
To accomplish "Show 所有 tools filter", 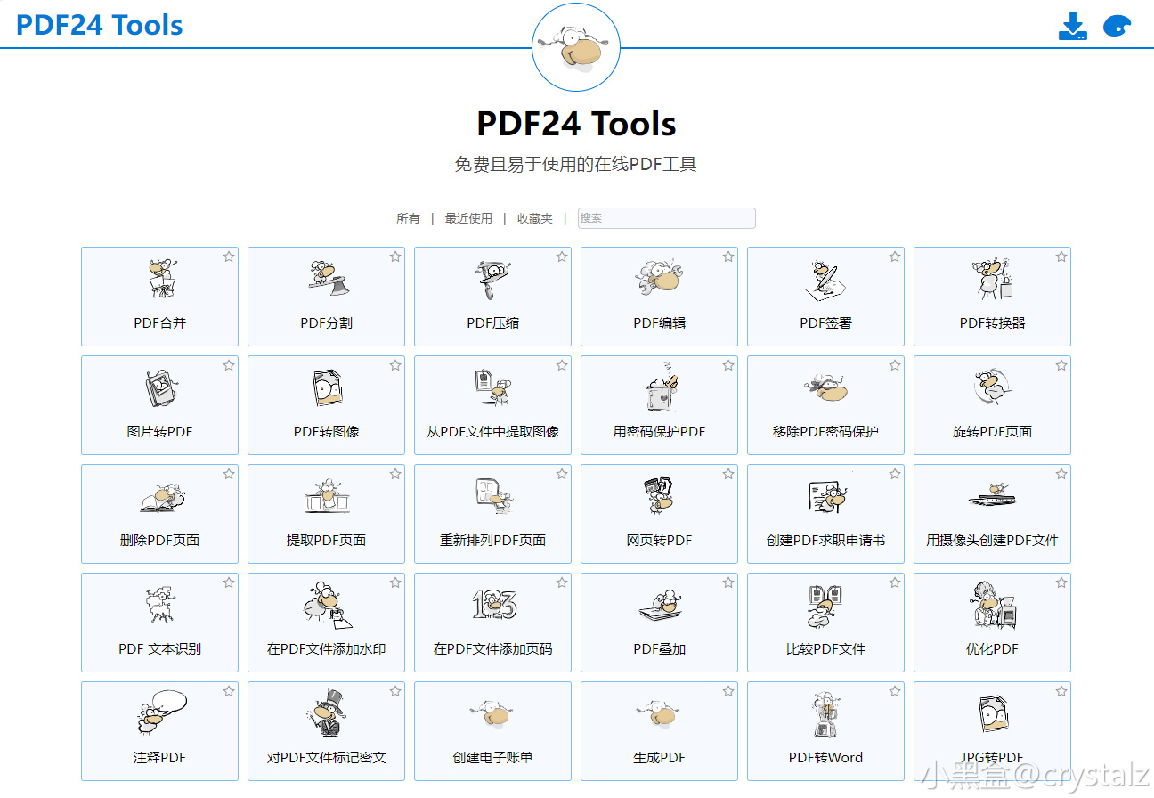I will coord(408,218).
